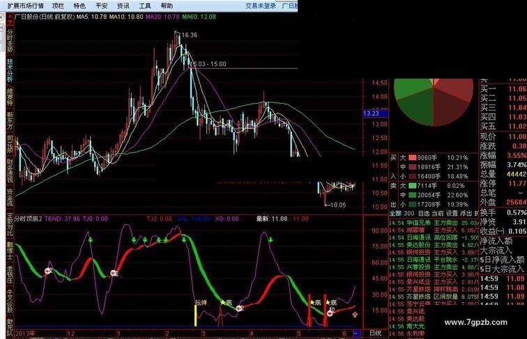Open the 设置 option in alert list
Screen dimensions: 527x339
[452, 213]
